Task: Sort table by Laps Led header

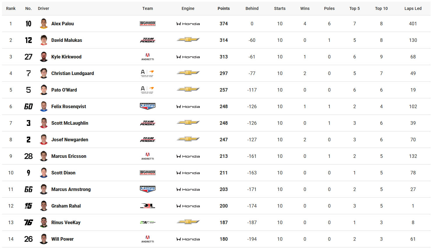Action: point(413,8)
